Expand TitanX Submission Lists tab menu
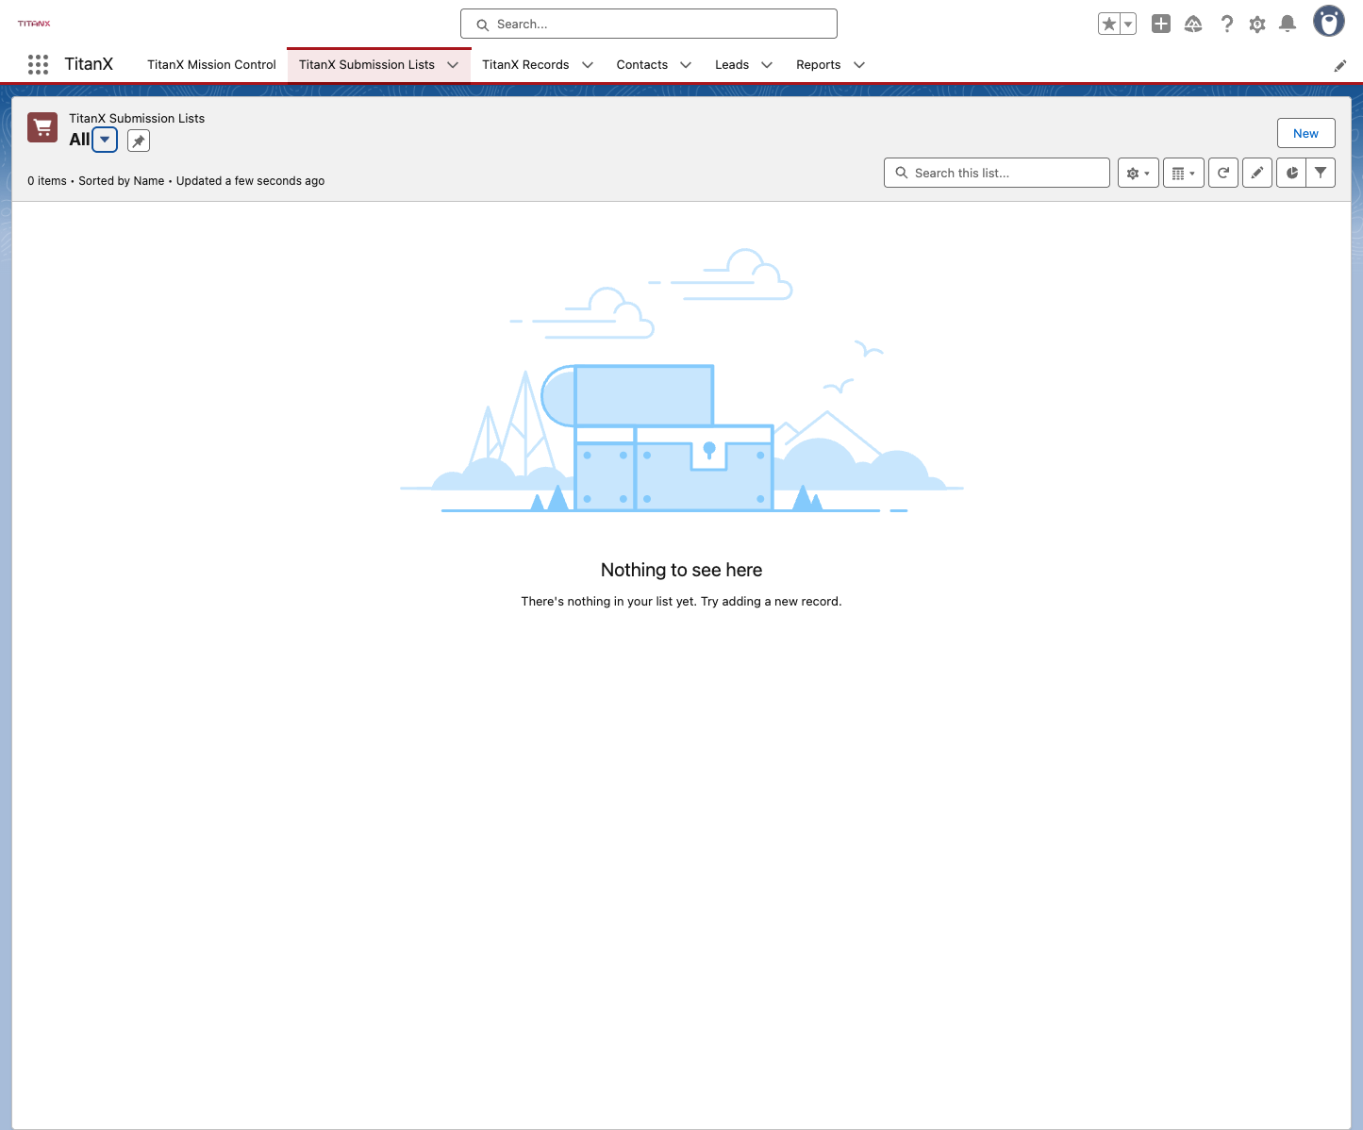 (x=453, y=65)
